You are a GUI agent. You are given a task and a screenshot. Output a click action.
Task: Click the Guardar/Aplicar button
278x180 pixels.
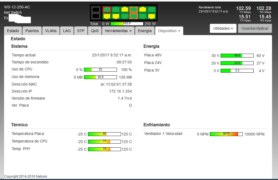point(255,28)
